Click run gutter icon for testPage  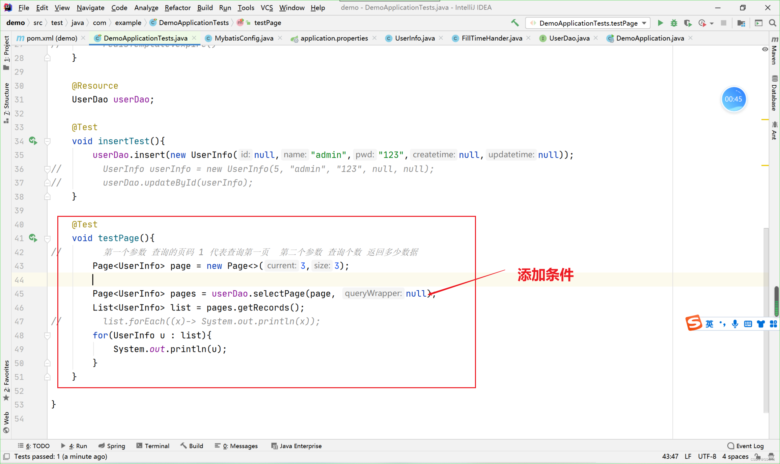pos(33,238)
